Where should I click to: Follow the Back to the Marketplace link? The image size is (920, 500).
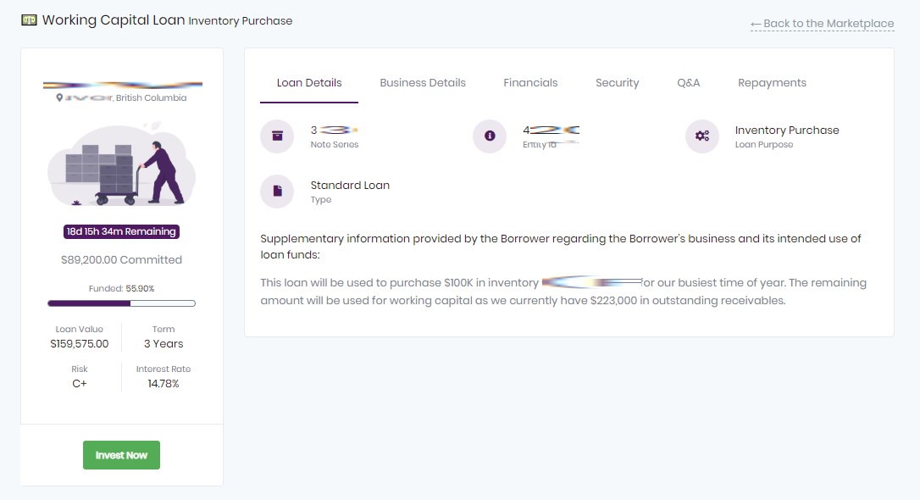click(x=822, y=24)
